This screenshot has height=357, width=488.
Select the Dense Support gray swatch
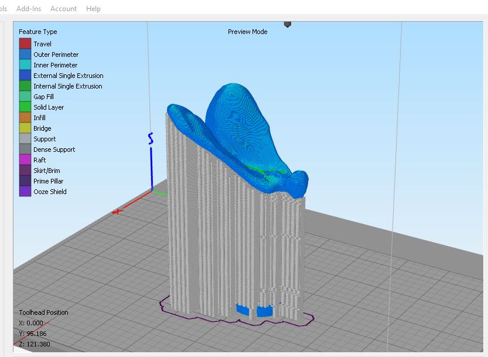coord(25,149)
